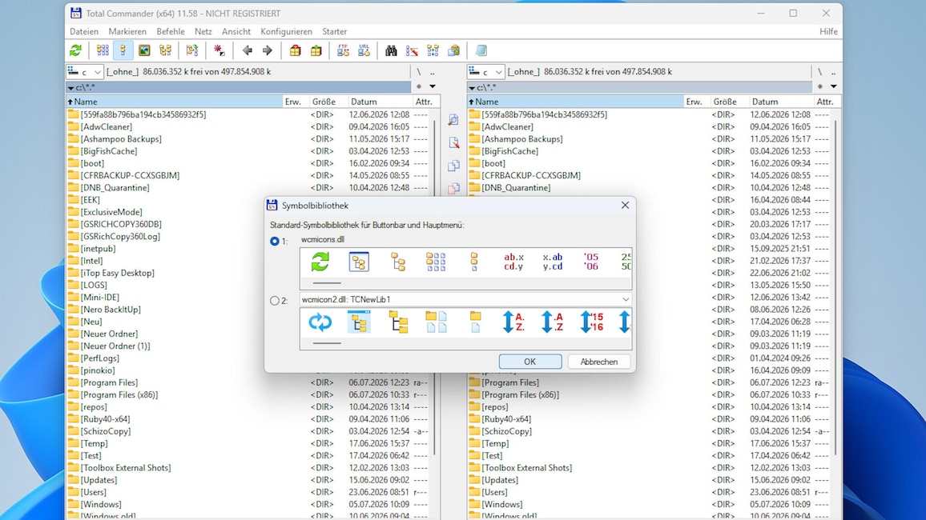The height and width of the screenshot is (520, 926).
Task: Select the ''15 '16' blue arrow sort icon
Action: point(592,322)
